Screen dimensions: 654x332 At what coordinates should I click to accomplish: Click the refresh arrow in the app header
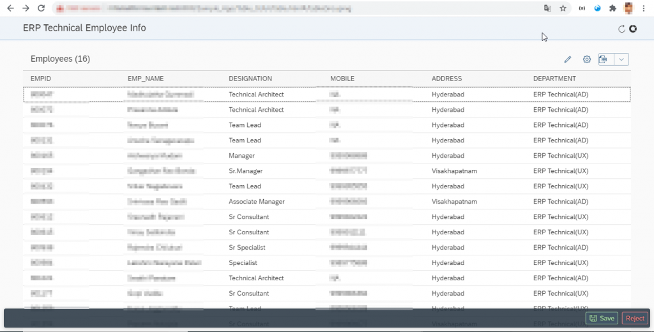621,29
